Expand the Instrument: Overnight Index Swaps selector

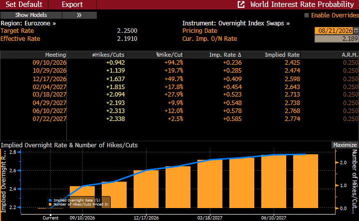(236, 23)
